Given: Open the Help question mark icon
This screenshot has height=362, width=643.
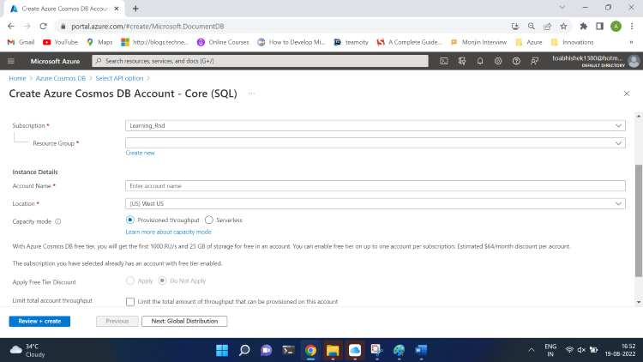Looking at the screenshot, I should 516,61.
